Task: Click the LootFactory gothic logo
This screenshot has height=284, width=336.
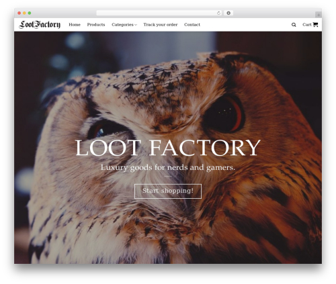Action: (x=40, y=25)
